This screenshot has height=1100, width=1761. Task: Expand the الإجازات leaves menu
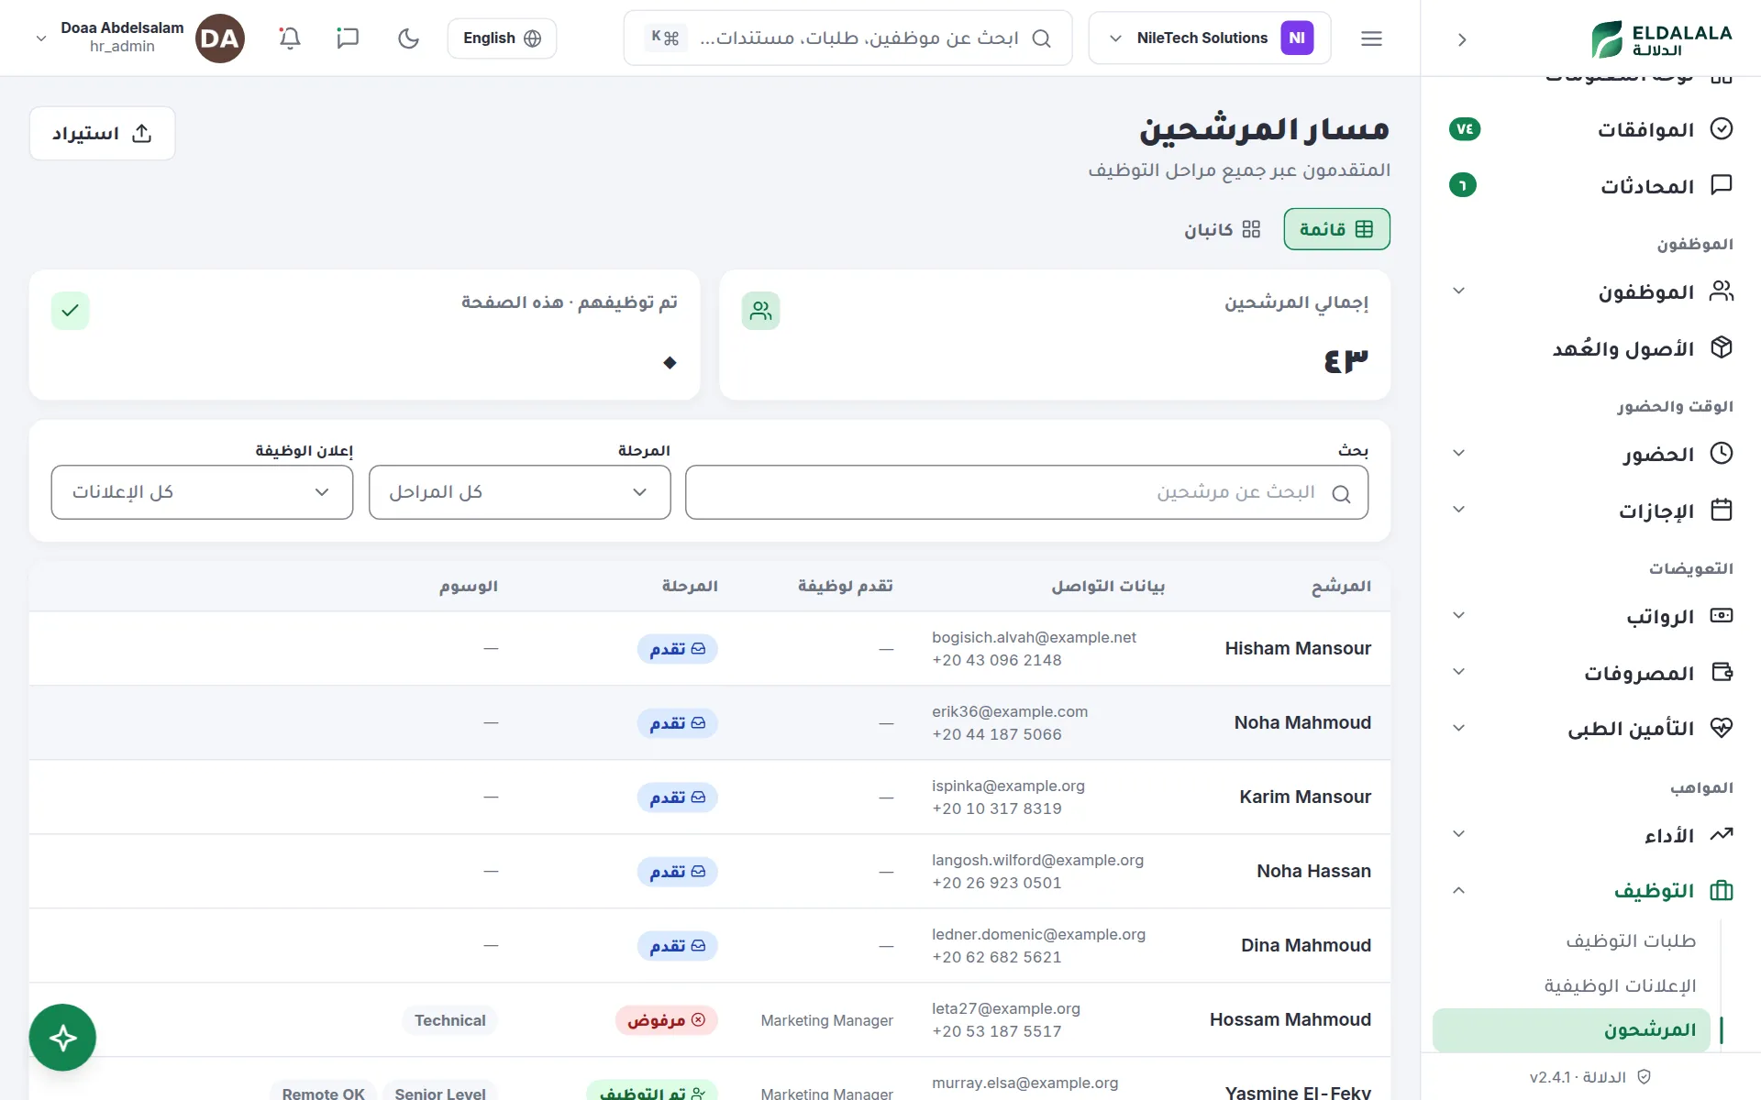[x=1591, y=511]
